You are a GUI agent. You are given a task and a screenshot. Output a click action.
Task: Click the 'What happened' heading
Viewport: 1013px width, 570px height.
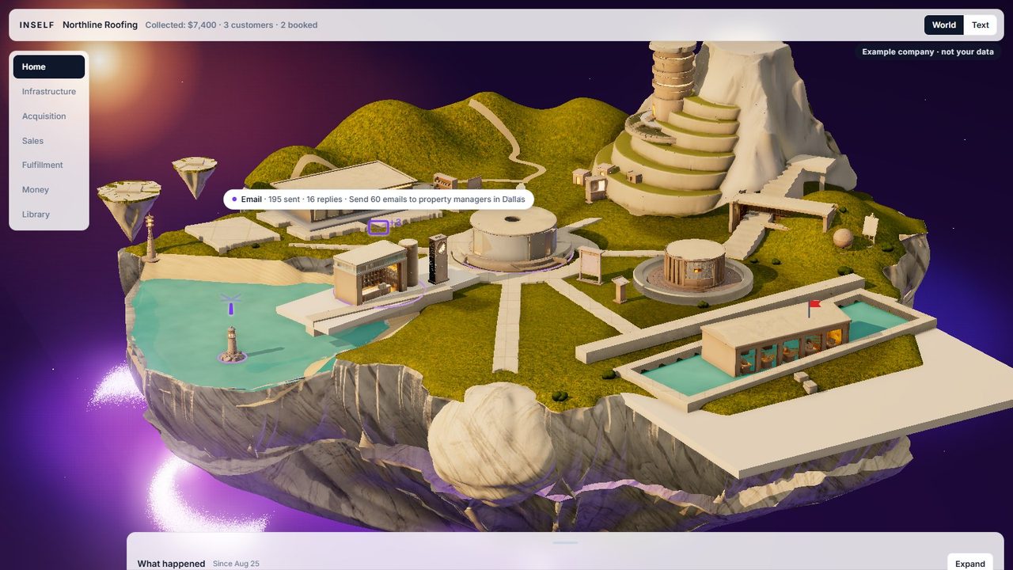171,564
